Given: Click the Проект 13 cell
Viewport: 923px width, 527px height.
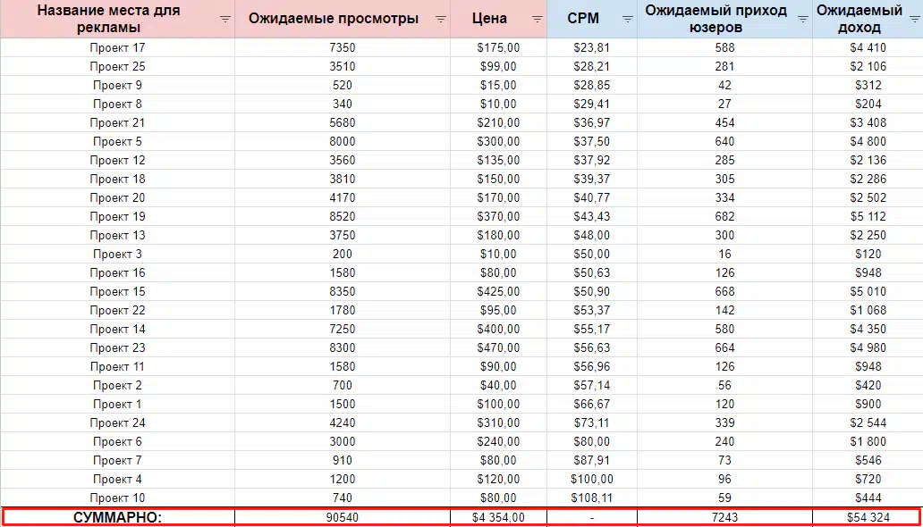Looking at the screenshot, I should pyautogui.click(x=118, y=235).
